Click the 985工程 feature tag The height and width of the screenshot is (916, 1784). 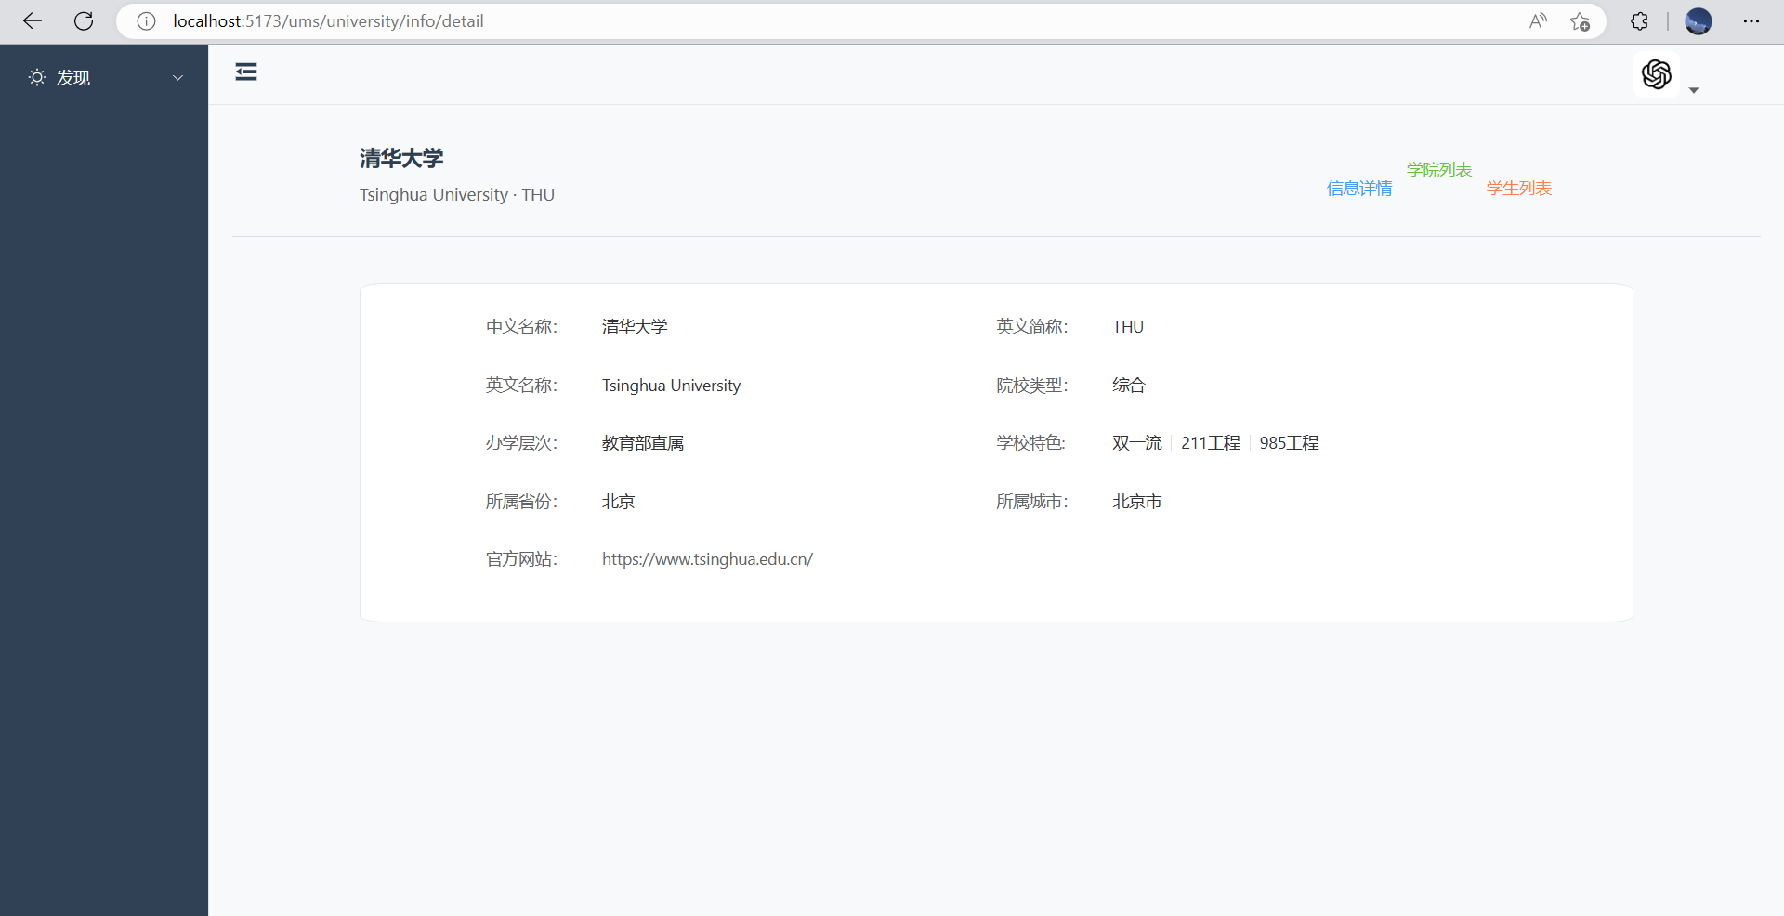1290,443
